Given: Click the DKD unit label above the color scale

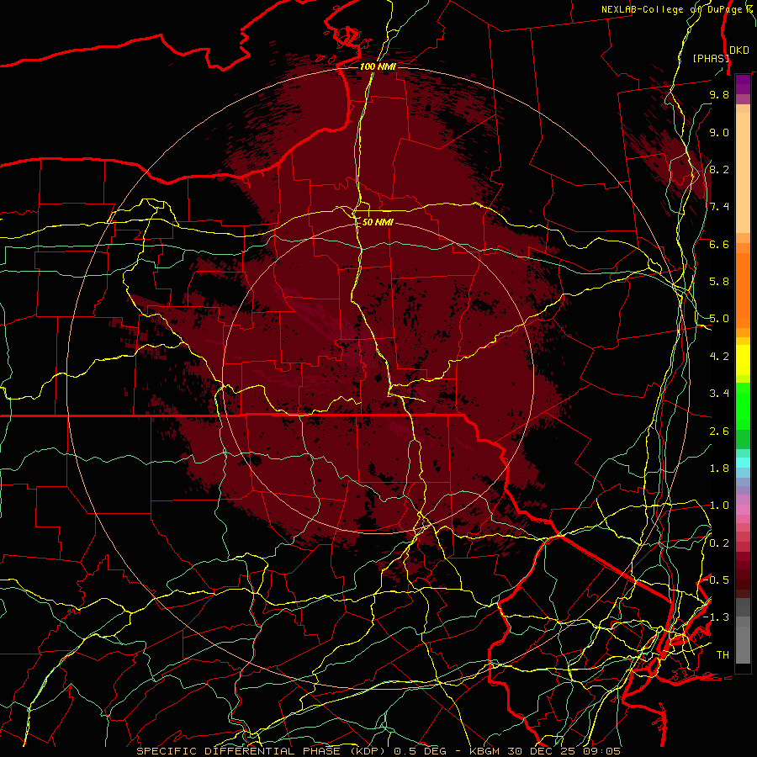Looking at the screenshot, I should click(x=739, y=50).
